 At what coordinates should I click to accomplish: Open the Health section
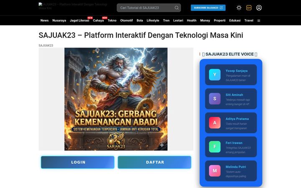point(191,20)
